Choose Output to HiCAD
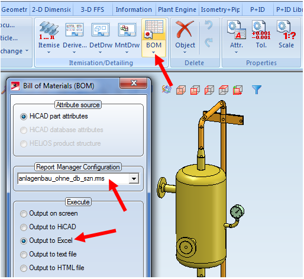 tap(48, 227)
